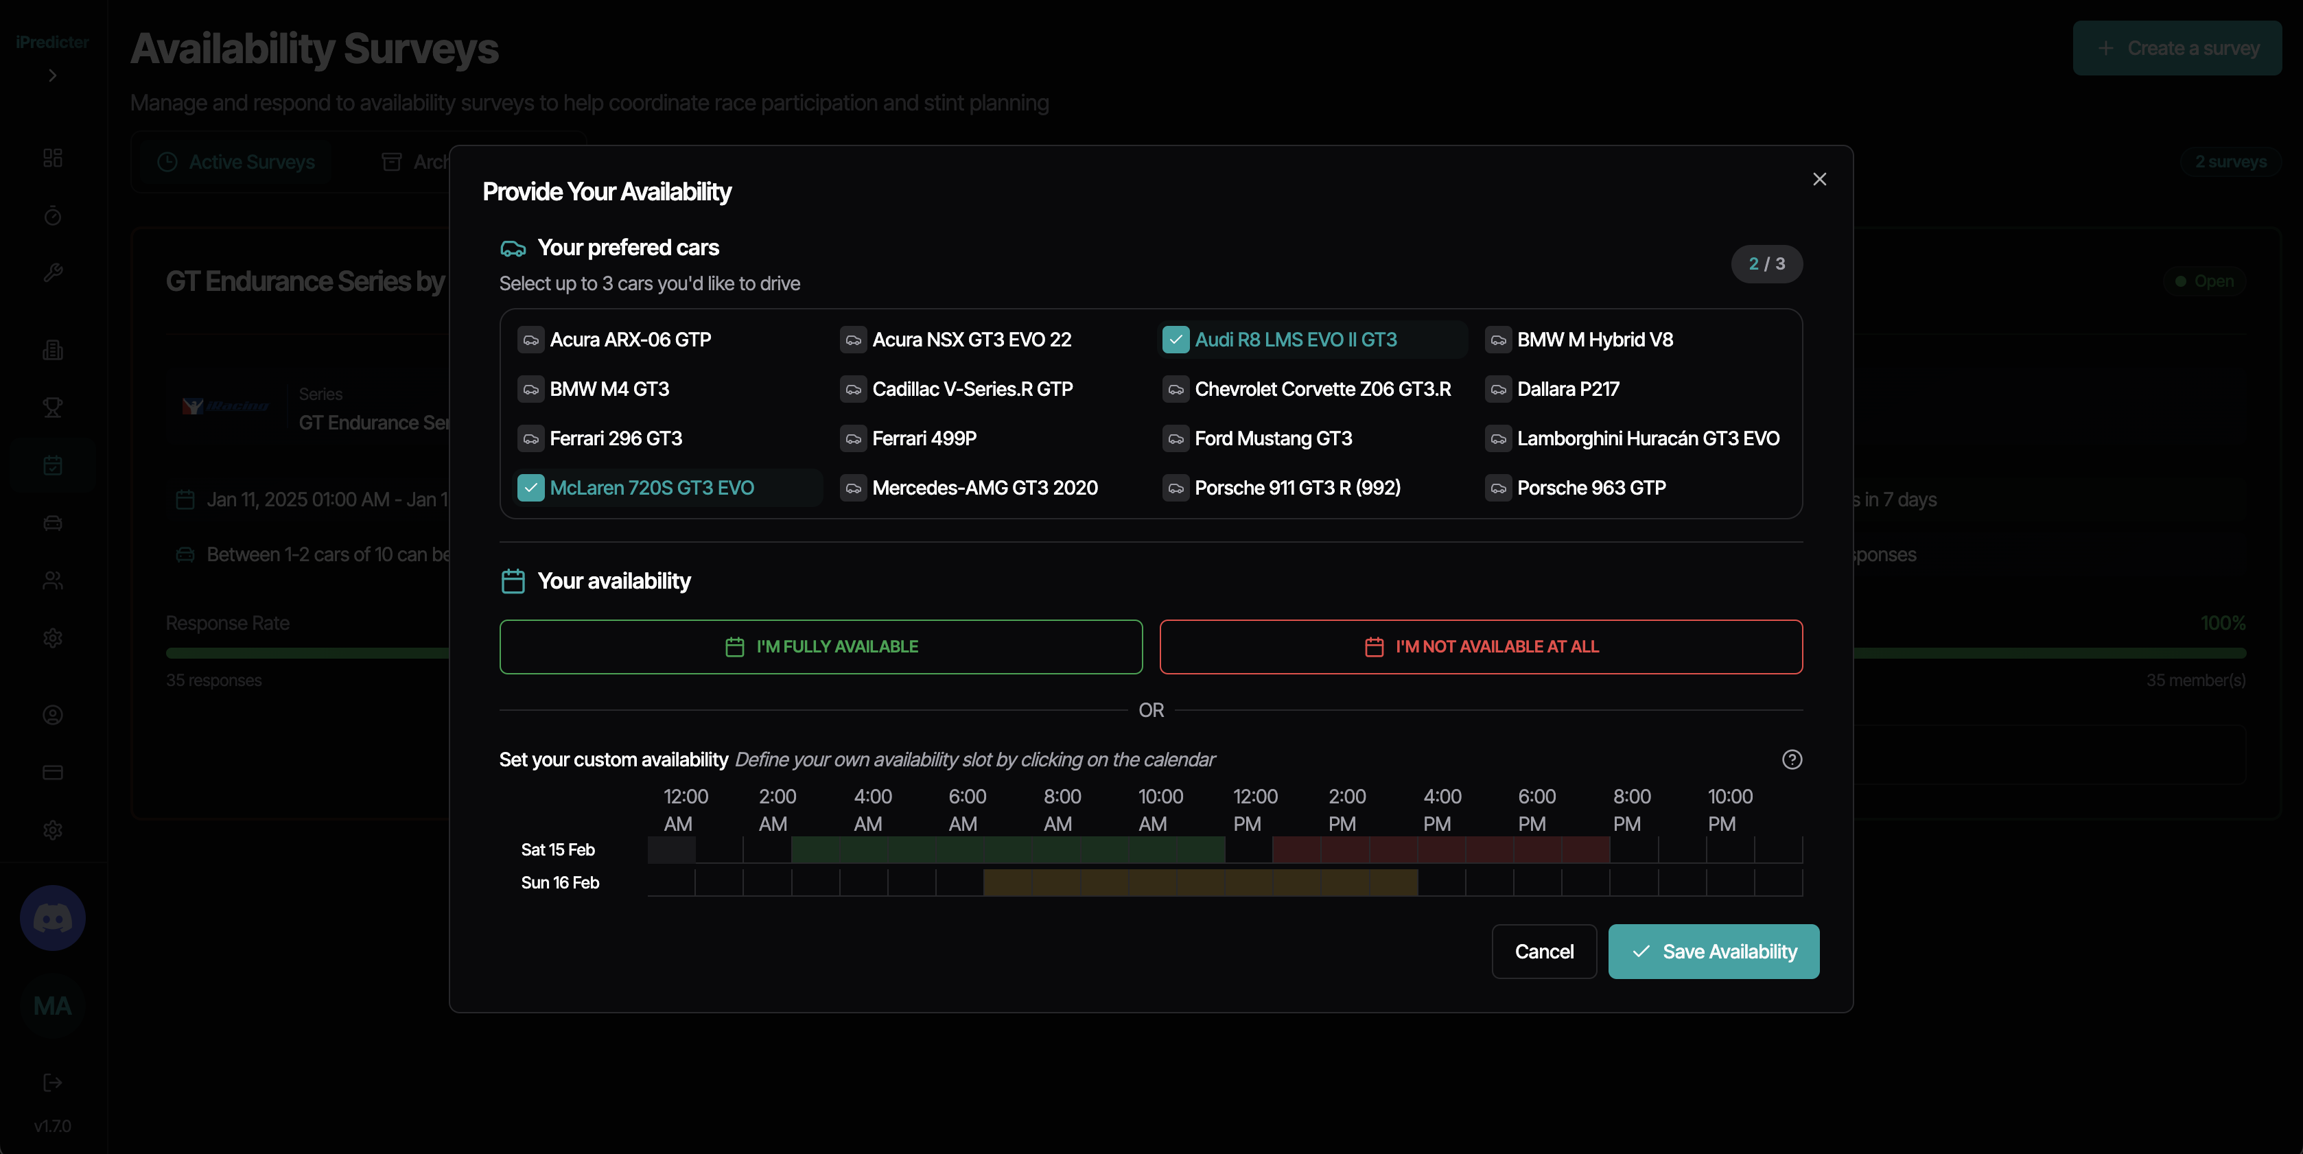Image resolution: width=2303 pixels, height=1154 pixels.
Task: Click the green availability block on Sat 15 Feb
Action: [1009, 850]
